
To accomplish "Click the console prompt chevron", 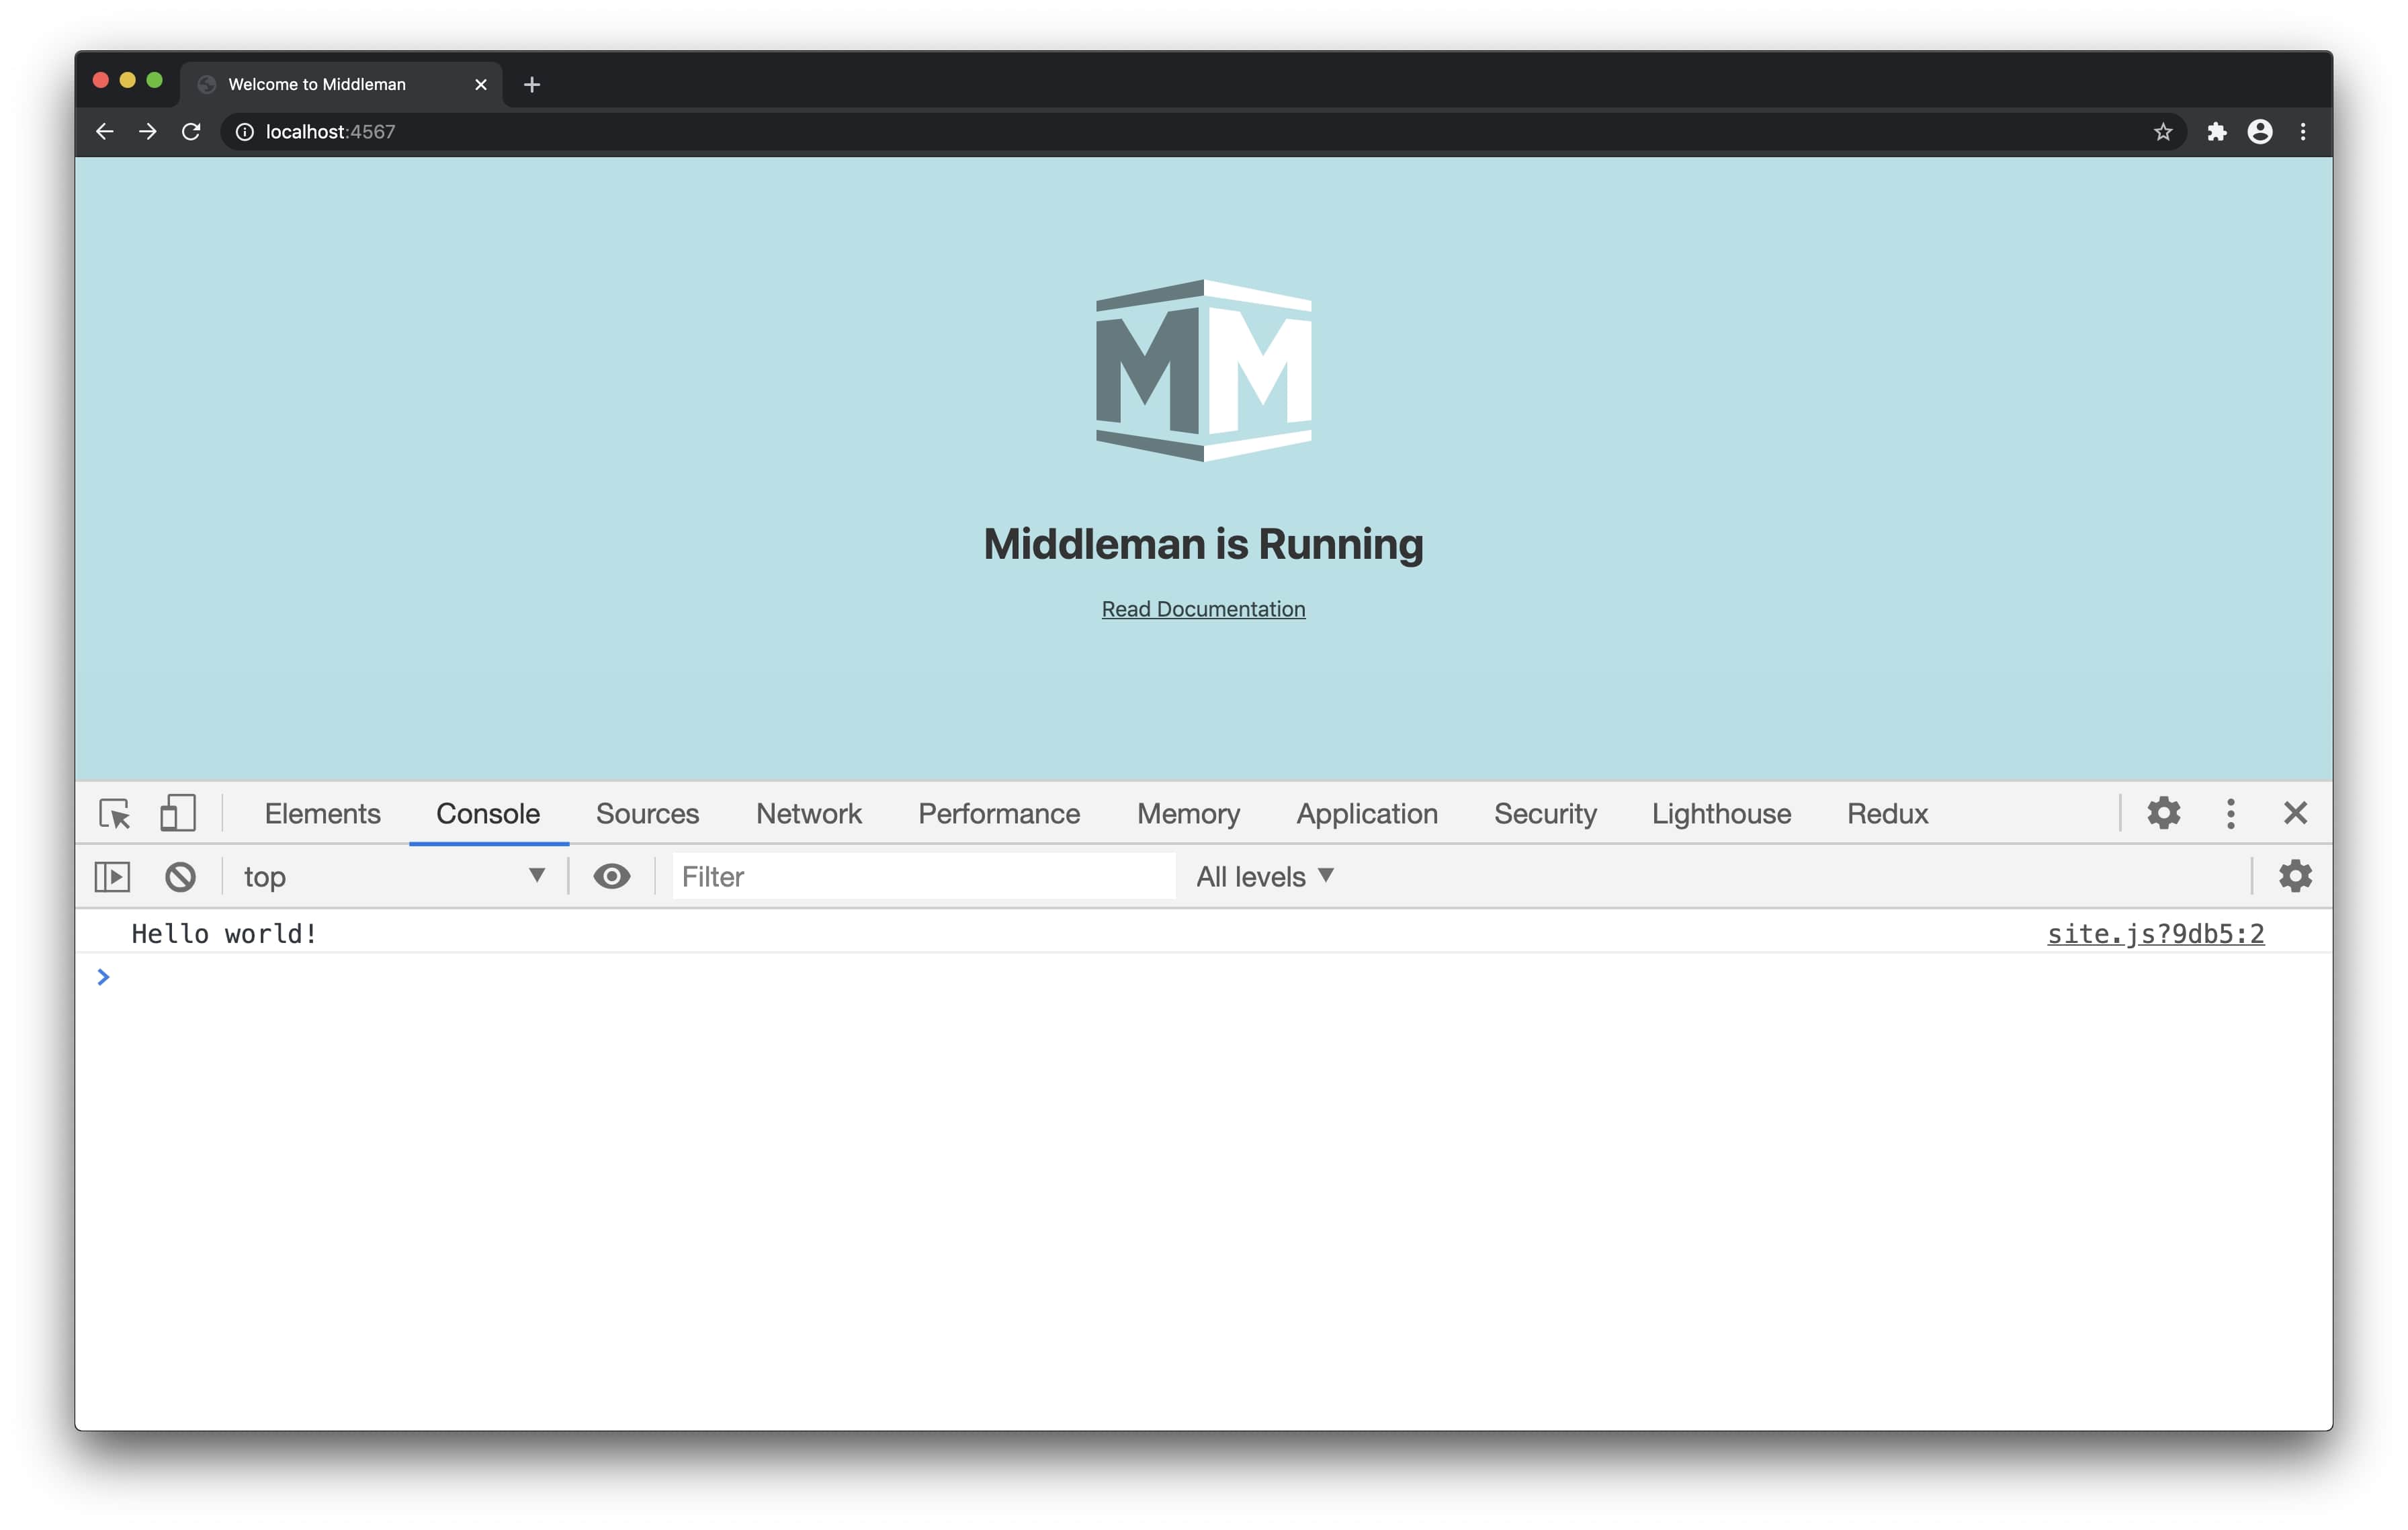I will point(103,977).
